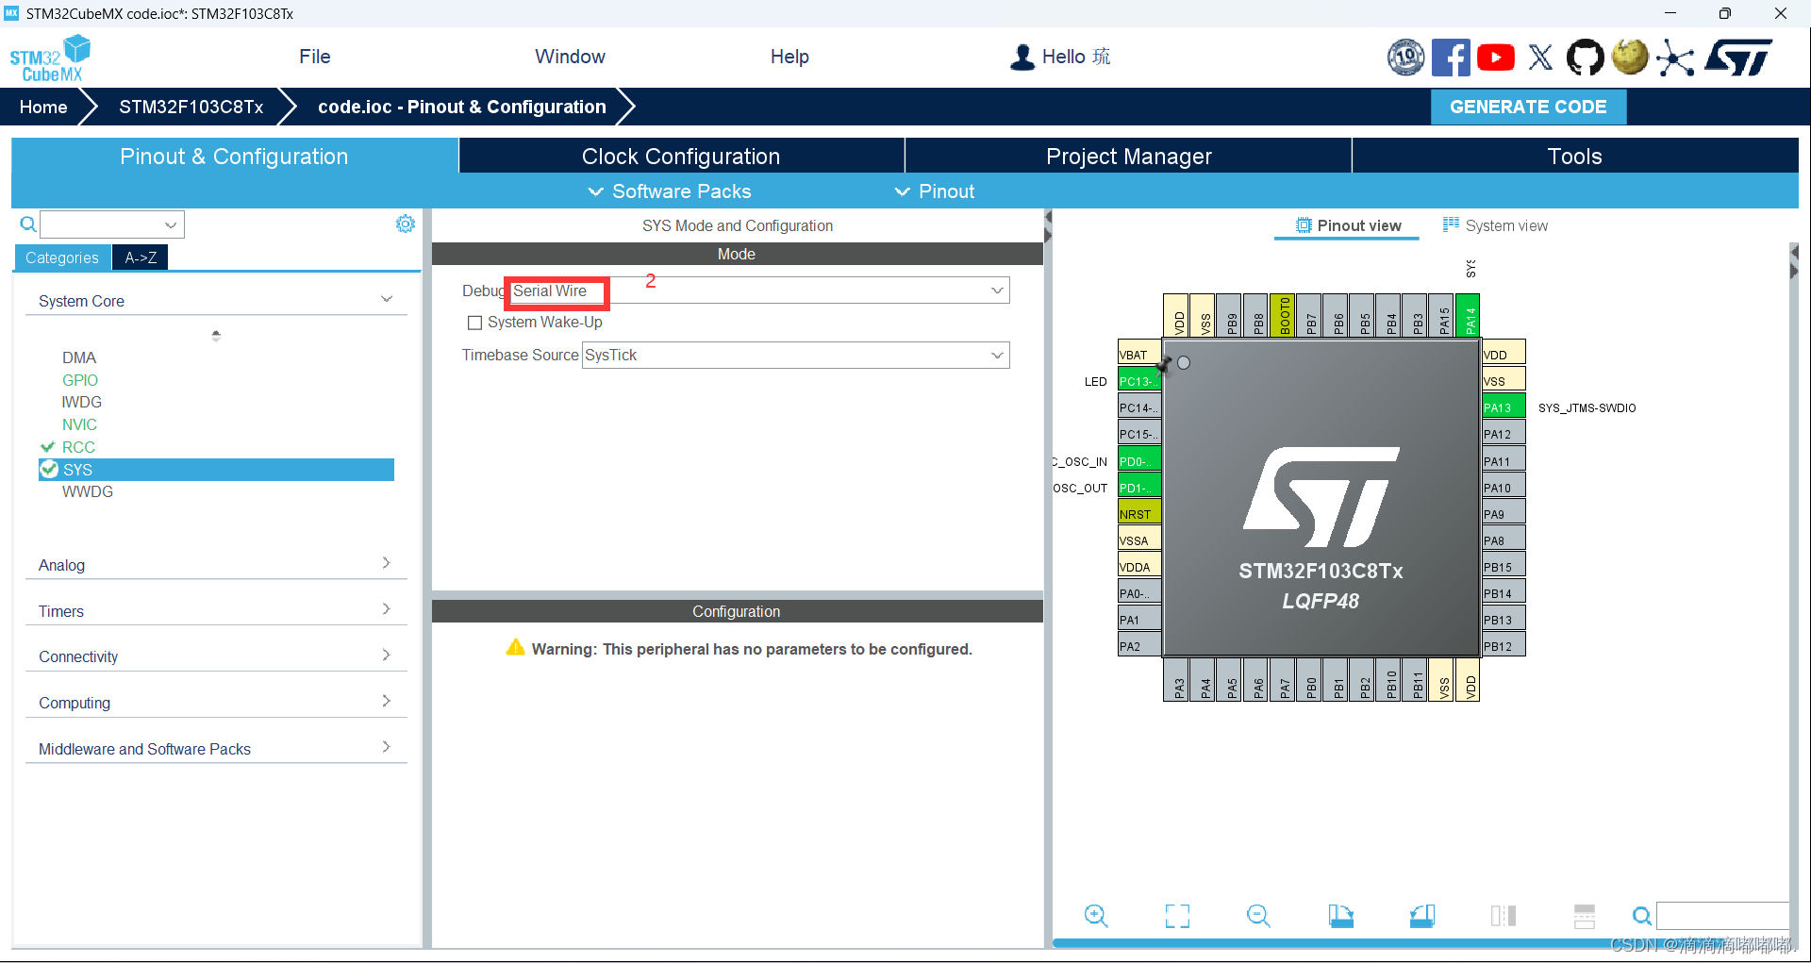Switch to the Project Manager tab

tap(1128, 157)
